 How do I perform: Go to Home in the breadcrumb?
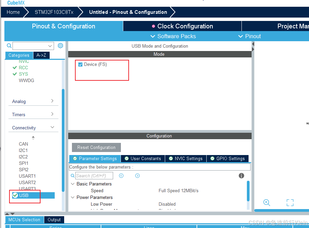click(13, 12)
